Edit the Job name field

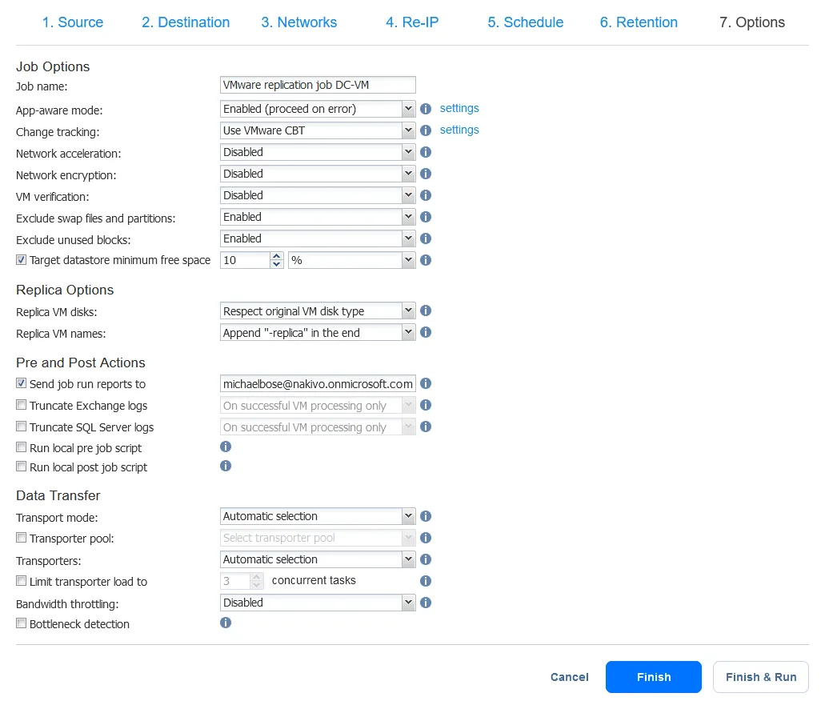[x=318, y=84]
